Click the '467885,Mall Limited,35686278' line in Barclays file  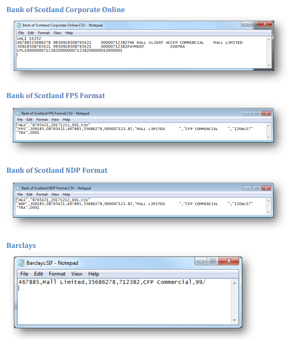(112, 282)
